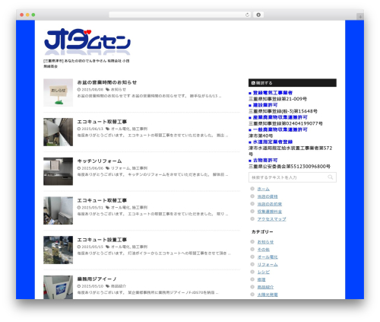Image resolution: width=380 pixels, height=322 pixels.
Task: Click the カテゴリー sidebar heading
Action: pyautogui.click(x=262, y=232)
